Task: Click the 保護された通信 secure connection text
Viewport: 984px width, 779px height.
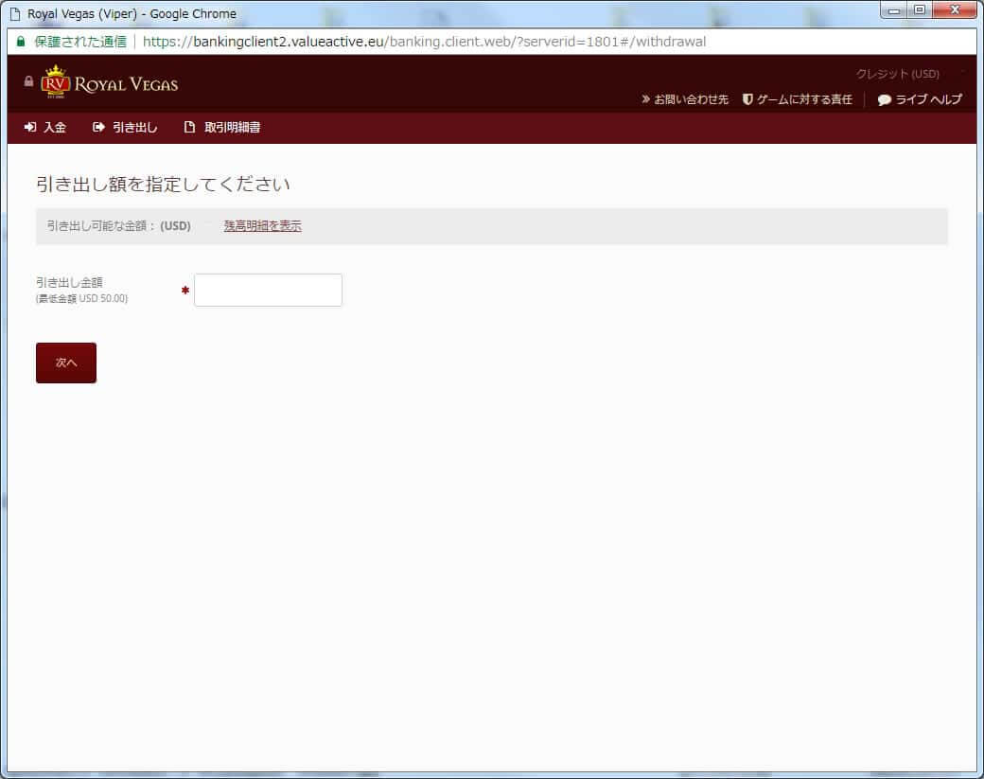Action: click(80, 43)
